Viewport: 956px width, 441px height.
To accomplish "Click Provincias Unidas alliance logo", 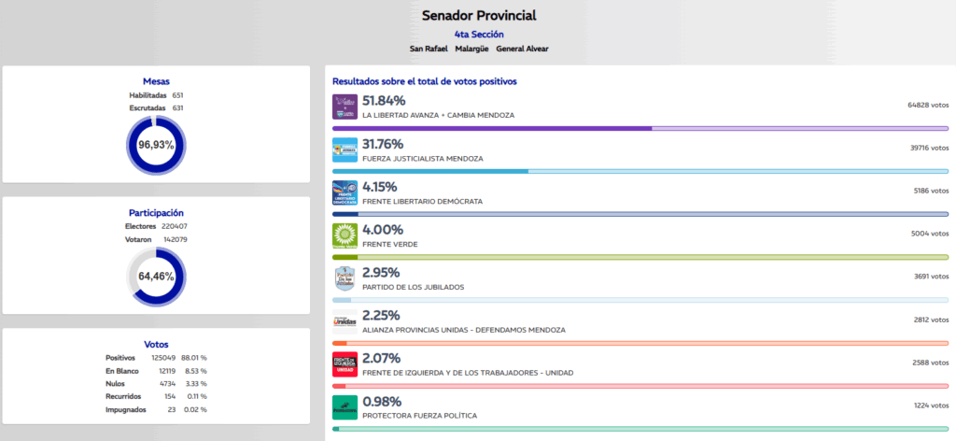I will click(x=345, y=321).
